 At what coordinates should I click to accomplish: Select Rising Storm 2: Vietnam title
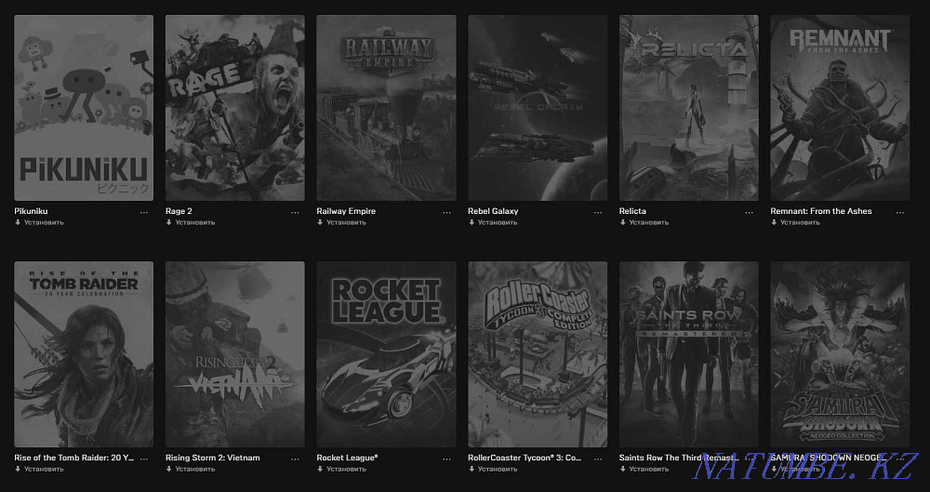pyautogui.click(x=212, y=458)
